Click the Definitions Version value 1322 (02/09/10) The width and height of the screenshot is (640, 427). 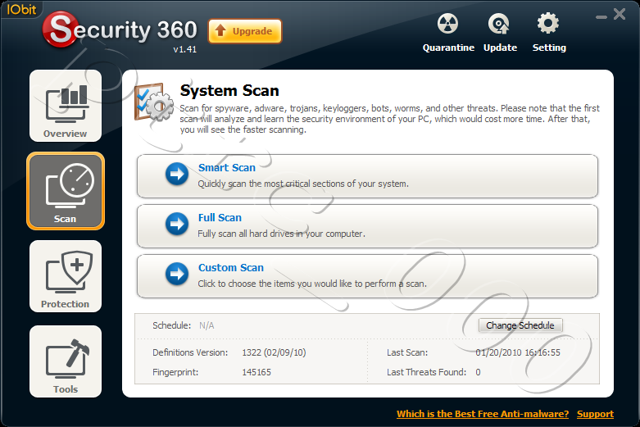point(274,352)
